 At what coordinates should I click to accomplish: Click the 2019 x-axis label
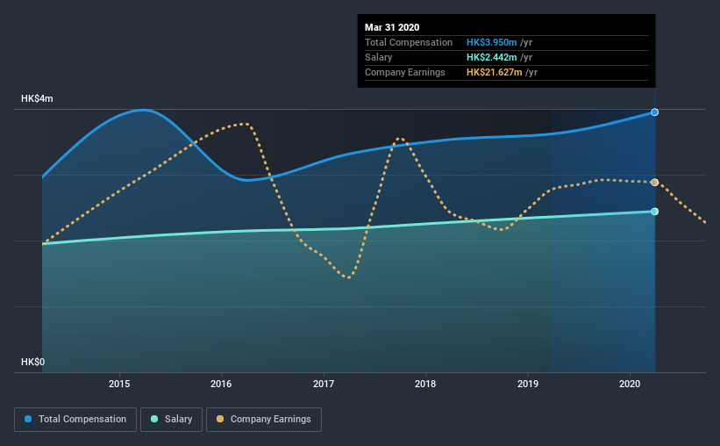528,384
